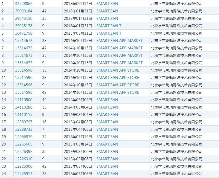219x178 pixels.
Task: Open registration number 12226006
Action: coord(24,166)
